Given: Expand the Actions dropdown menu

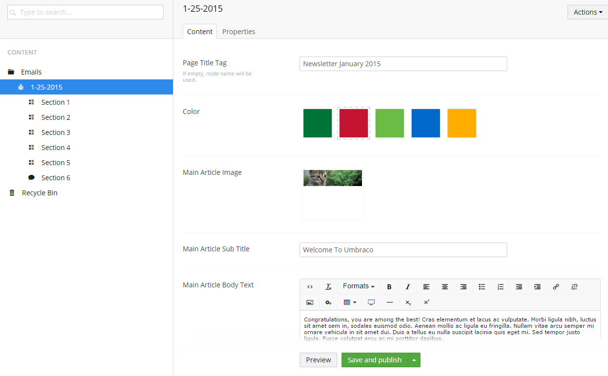Looking at the screenshot, I should [x=588, y=12].
